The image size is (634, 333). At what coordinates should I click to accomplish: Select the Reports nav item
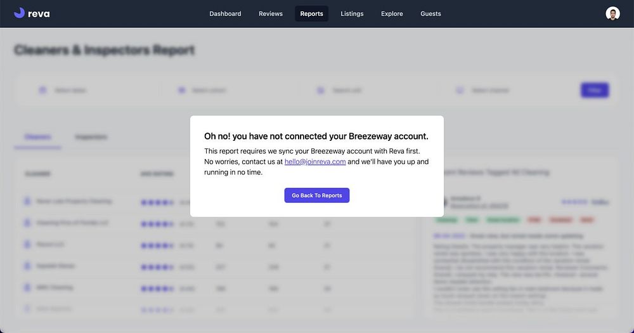click(x=311, y=14)
